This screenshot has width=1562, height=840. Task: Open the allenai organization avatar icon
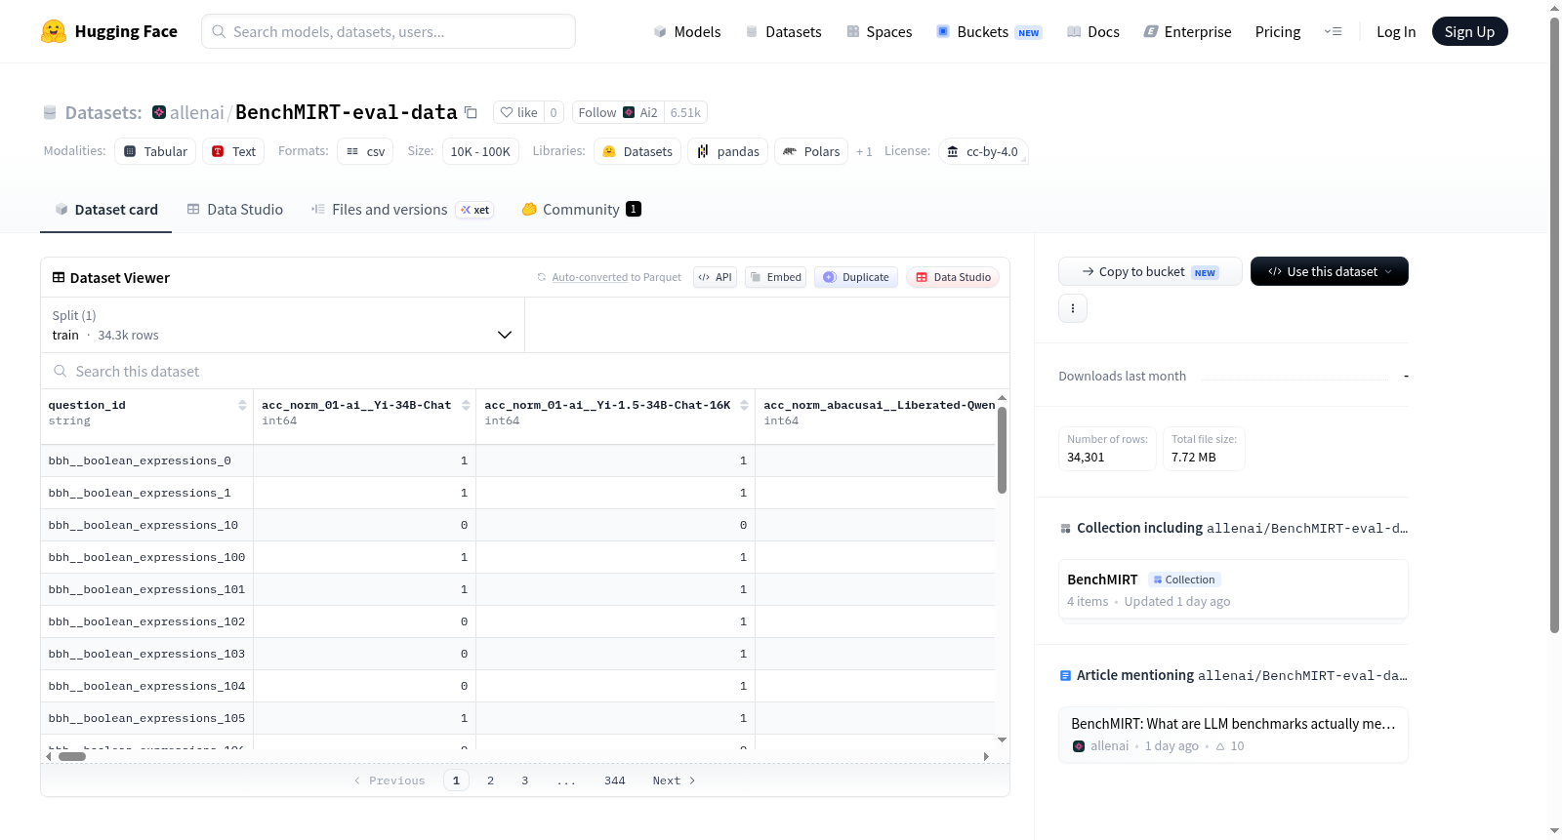[x=159, y=112]
